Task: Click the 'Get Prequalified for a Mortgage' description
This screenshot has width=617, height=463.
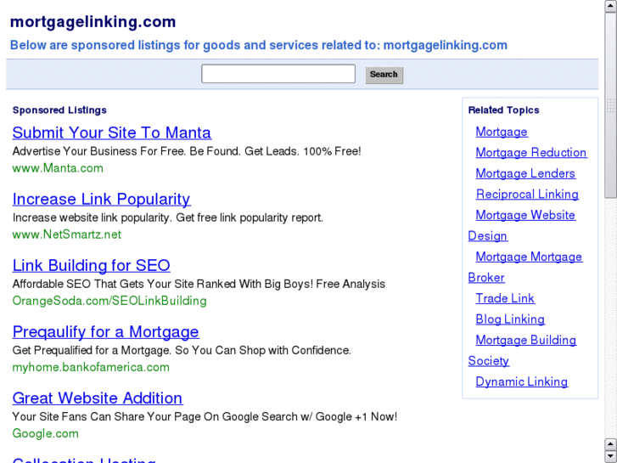Action: tap(182, 350)
